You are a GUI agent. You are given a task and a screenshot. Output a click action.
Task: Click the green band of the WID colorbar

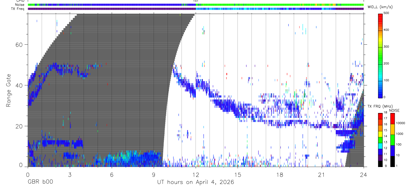[x=380, y=55]
